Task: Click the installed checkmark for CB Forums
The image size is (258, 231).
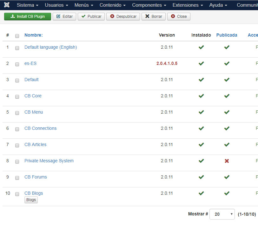Action: coord(201,177)
